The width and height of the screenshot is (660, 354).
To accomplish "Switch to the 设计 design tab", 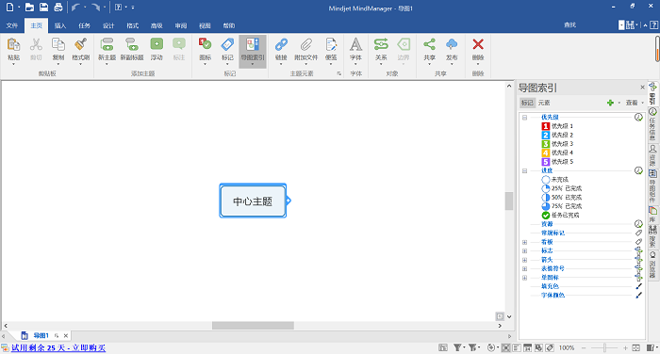I will 108,25.
